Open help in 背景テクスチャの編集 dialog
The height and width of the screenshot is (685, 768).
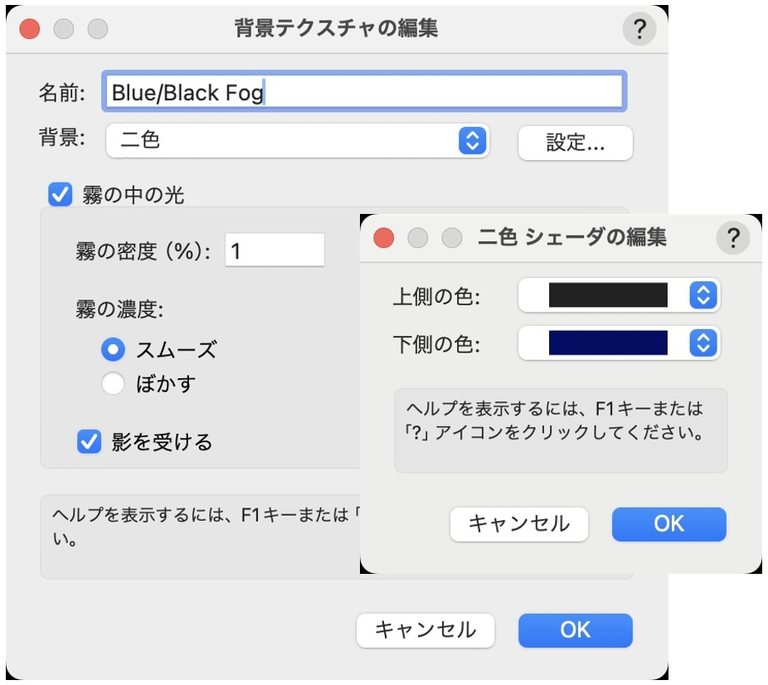pyautogui.click(x=639, y=29)
